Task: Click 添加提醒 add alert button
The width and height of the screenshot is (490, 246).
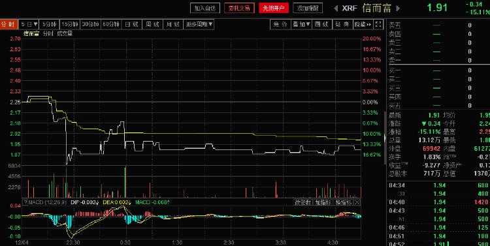Action: (308, 8)
